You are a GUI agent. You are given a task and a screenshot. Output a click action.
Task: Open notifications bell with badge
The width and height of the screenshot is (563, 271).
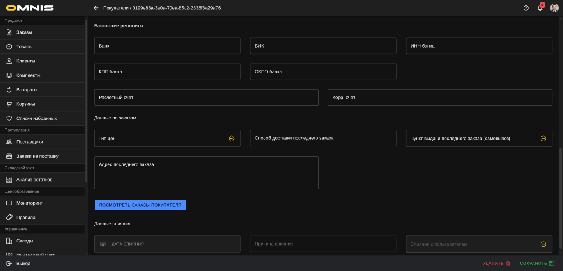[540, 8]
